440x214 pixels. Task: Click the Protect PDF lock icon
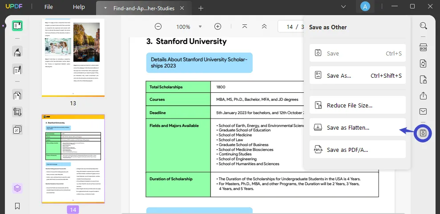pyautogui.click(x=424, y=80)
